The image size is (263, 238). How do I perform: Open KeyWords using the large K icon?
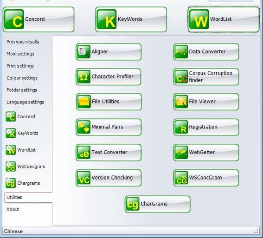click(x=107, y=19)
